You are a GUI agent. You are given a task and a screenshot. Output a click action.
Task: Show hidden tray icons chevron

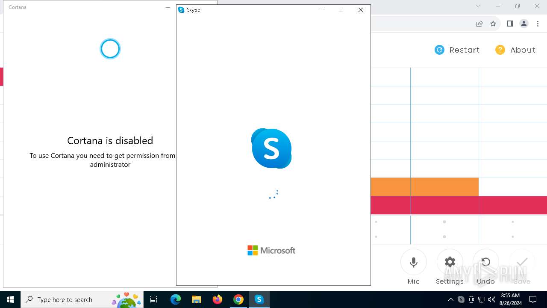(451, 299)
